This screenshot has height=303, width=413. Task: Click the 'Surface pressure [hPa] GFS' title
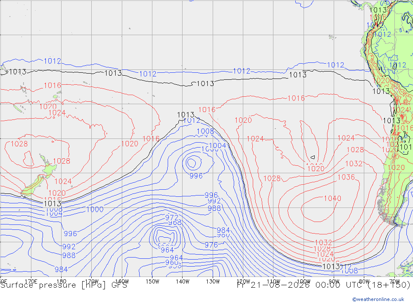pyautogui.click(x=64, y=285)
